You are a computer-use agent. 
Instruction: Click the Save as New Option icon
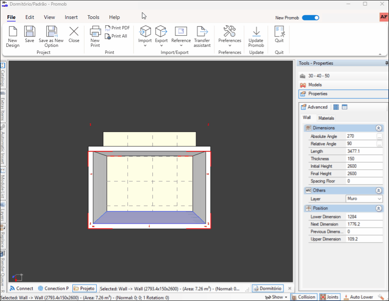coord(51,31)
